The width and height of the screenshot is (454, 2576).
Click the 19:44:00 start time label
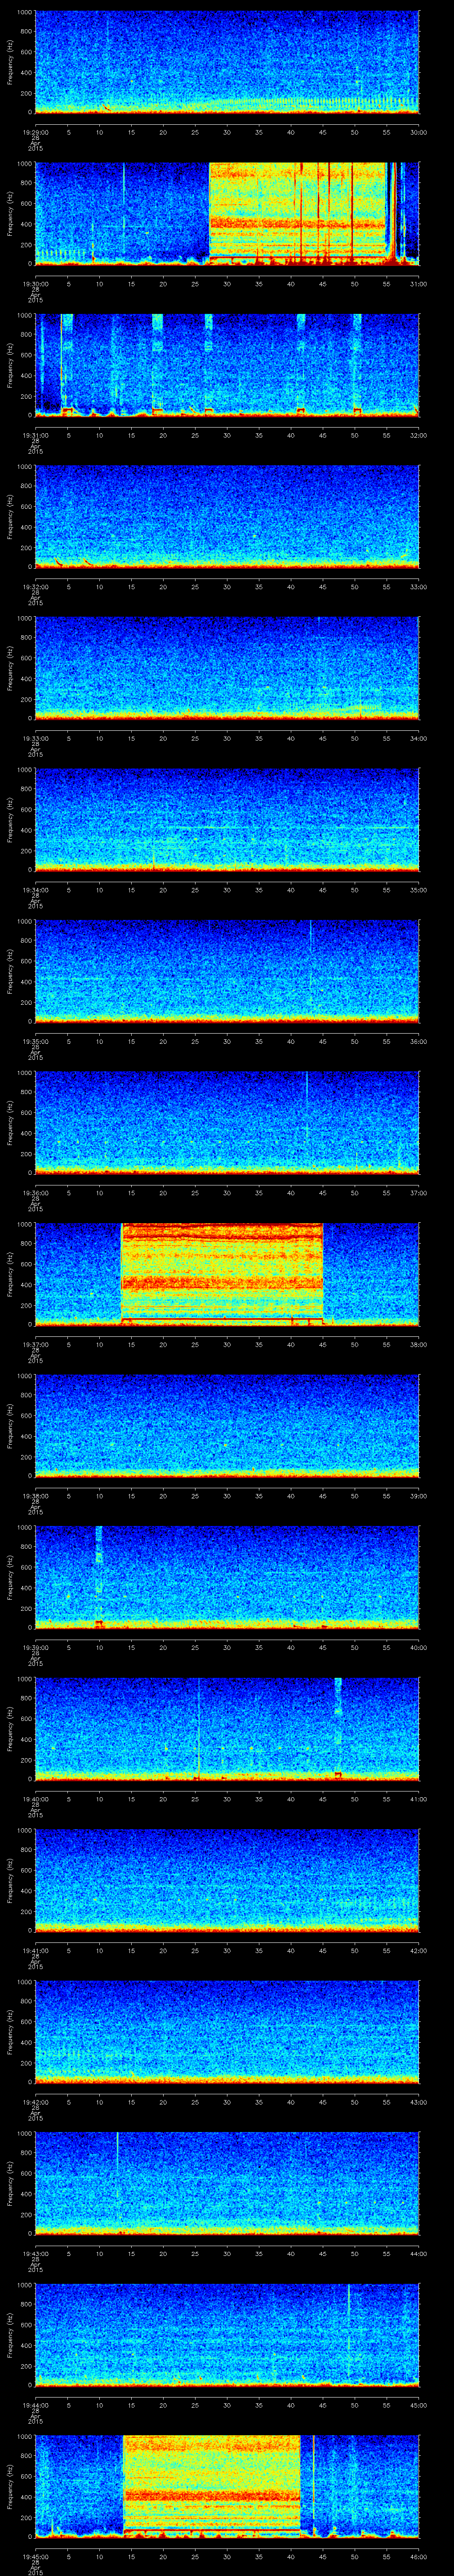coord(35,2404)
